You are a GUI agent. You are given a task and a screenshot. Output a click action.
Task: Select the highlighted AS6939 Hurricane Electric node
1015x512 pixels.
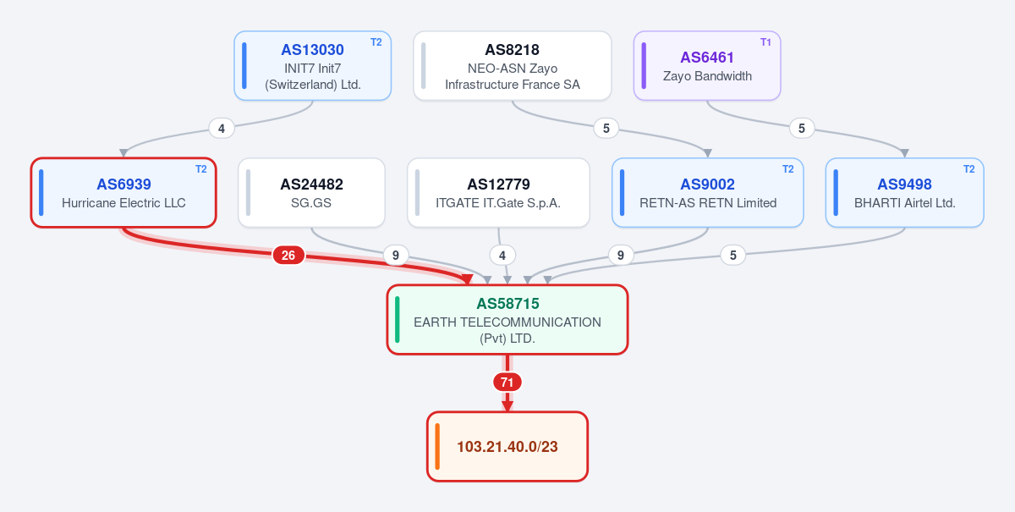click(123, 193)
